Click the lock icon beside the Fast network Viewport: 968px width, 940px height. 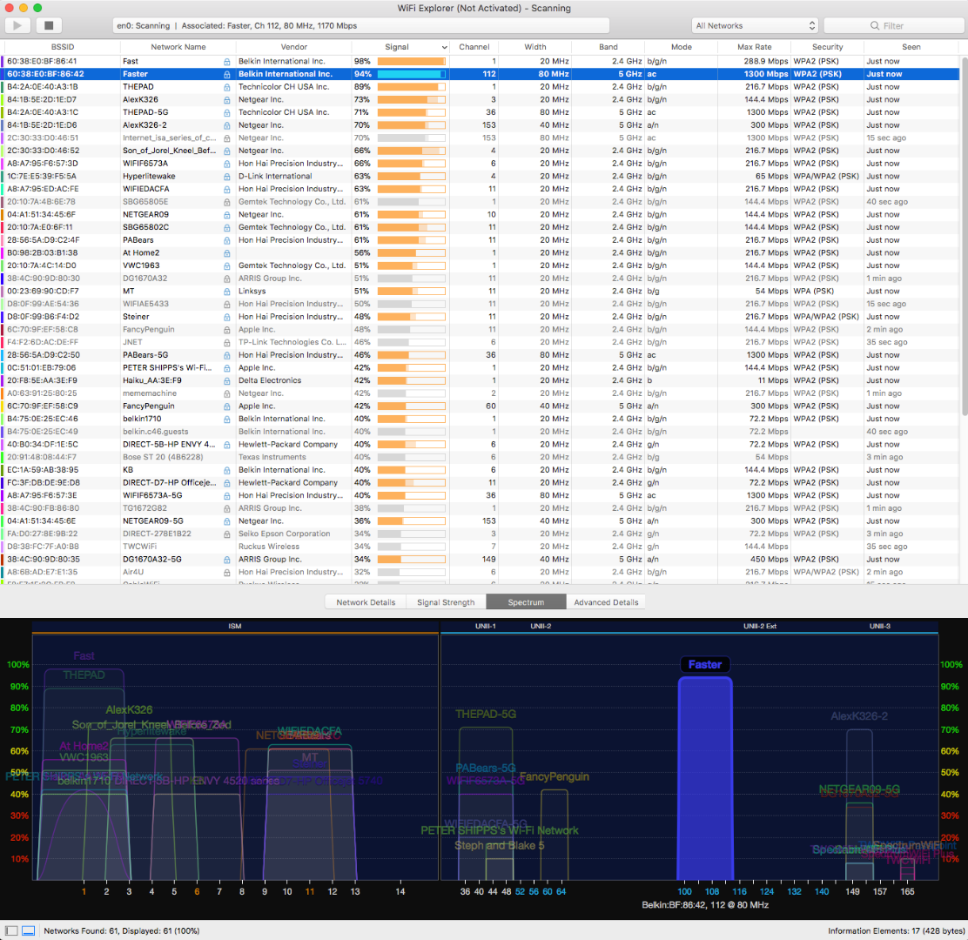coord(226,62)
